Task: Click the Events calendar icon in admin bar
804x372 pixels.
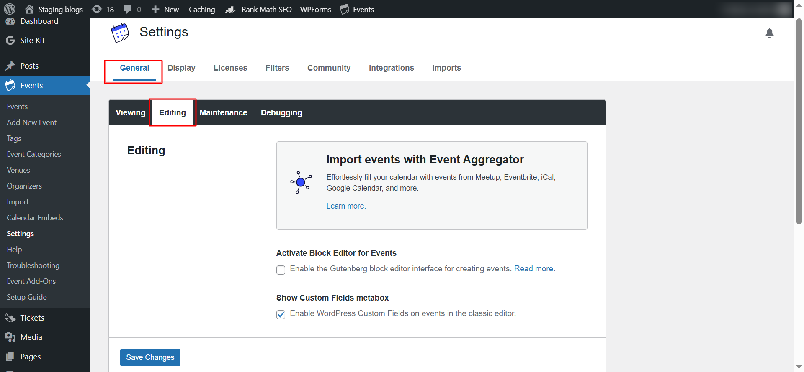Action: pyautogui.click(x=345, y=9)
